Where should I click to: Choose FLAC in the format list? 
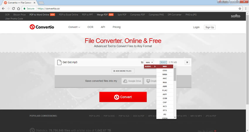(165, 90)
